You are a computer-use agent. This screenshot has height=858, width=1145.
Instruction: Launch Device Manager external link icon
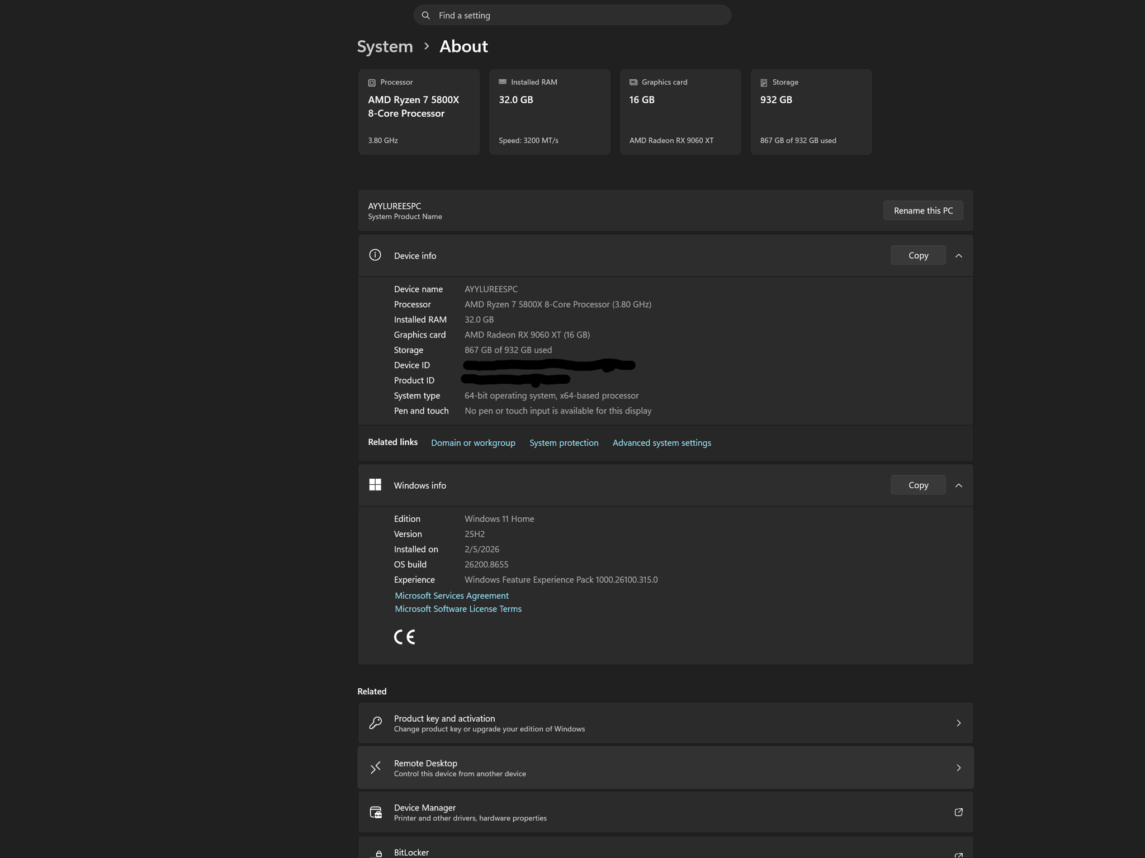pyautogui.click(x=958, y=812)
